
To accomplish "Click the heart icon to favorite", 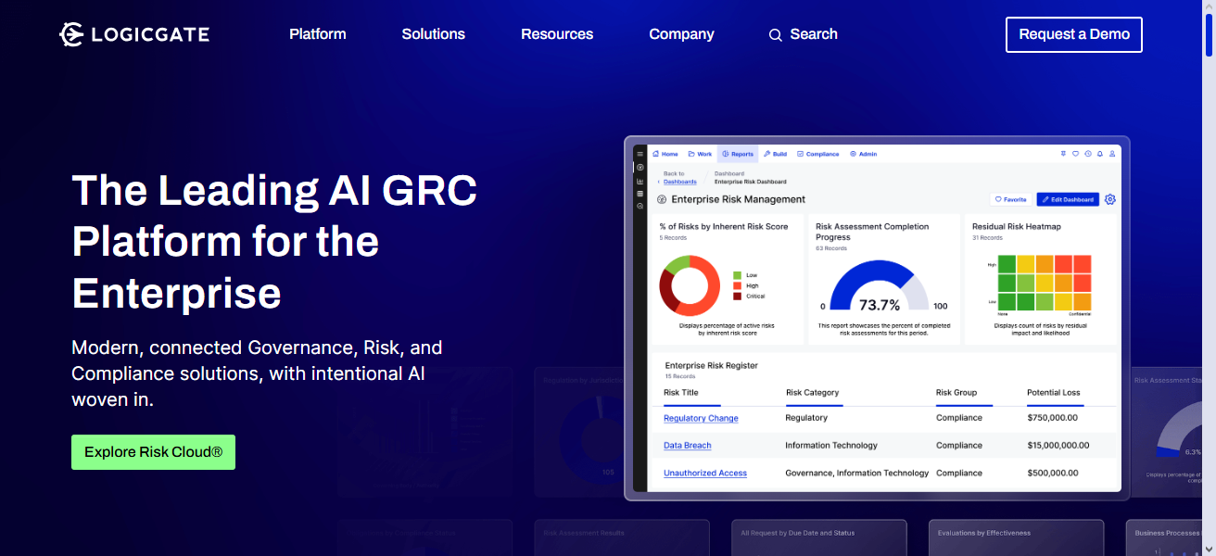I will (1074, 154).
